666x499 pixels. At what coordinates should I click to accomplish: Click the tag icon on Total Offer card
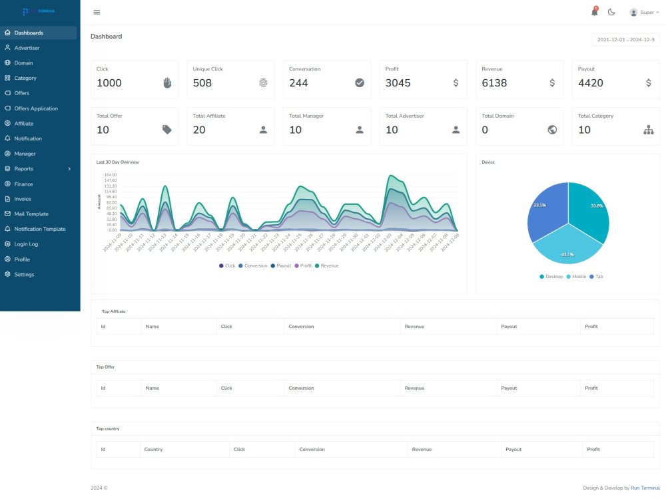tap(167, 130)
